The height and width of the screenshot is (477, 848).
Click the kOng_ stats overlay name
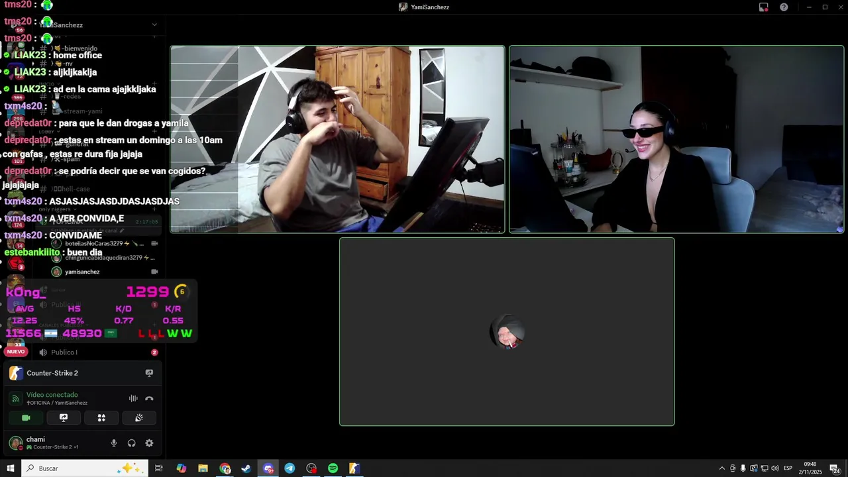[x=25, y=292]
